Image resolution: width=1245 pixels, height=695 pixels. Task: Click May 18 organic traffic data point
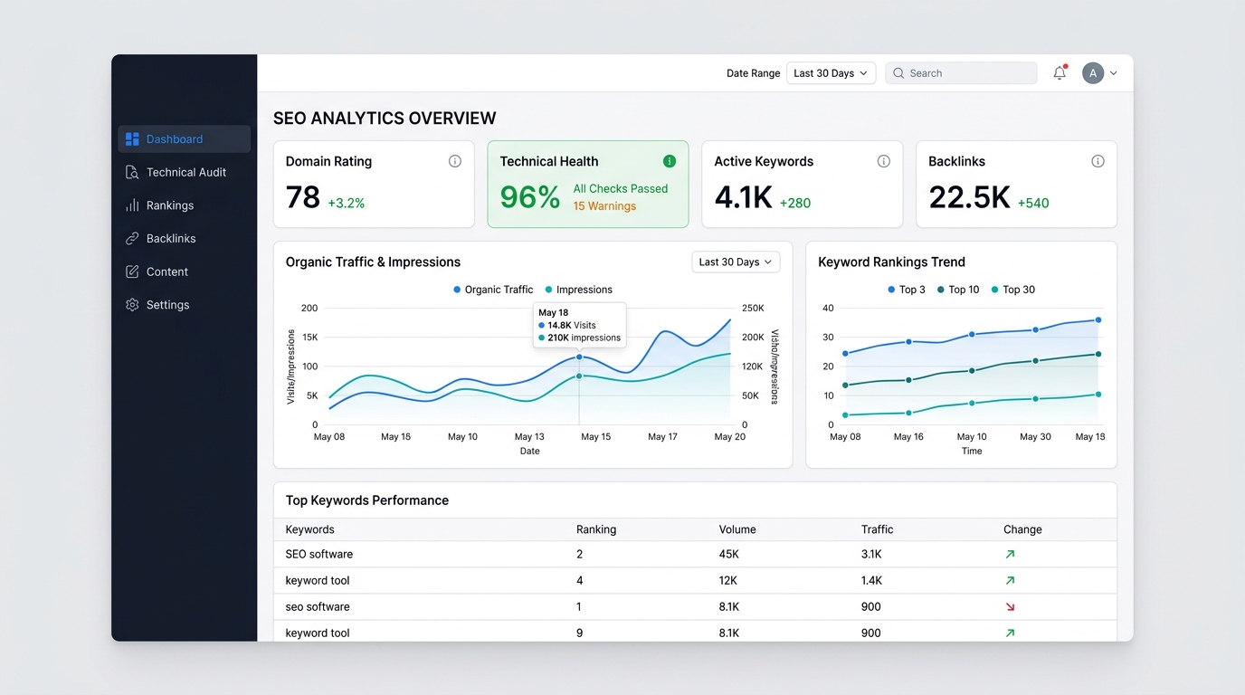click(579, 357)
